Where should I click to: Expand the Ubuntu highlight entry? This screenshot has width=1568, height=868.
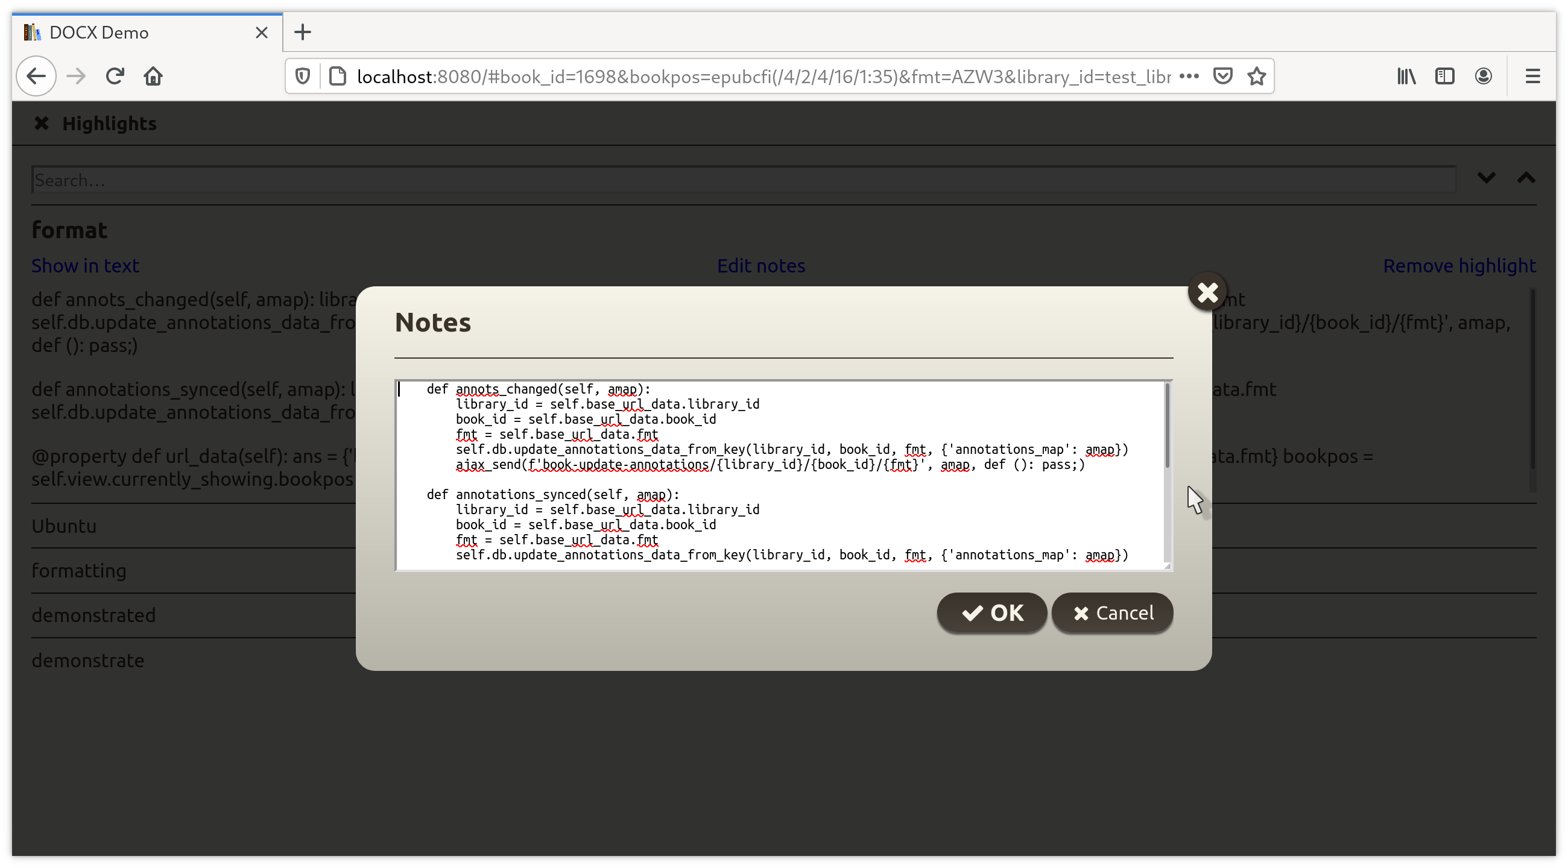click(64, 526)
